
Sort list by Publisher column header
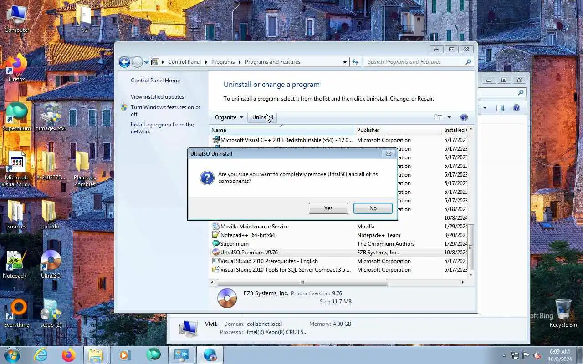pyautogui.click(x=398, y=130)
